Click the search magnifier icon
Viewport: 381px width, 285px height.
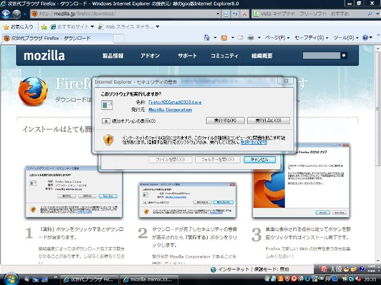point(370,14)
